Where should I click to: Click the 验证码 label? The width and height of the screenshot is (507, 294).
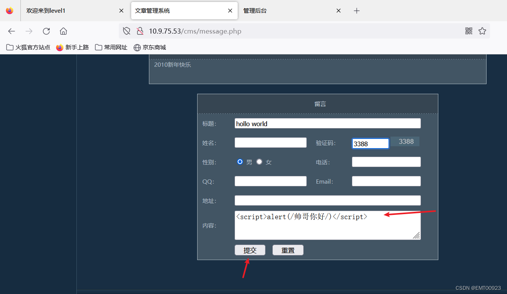(x=326, y=143)
